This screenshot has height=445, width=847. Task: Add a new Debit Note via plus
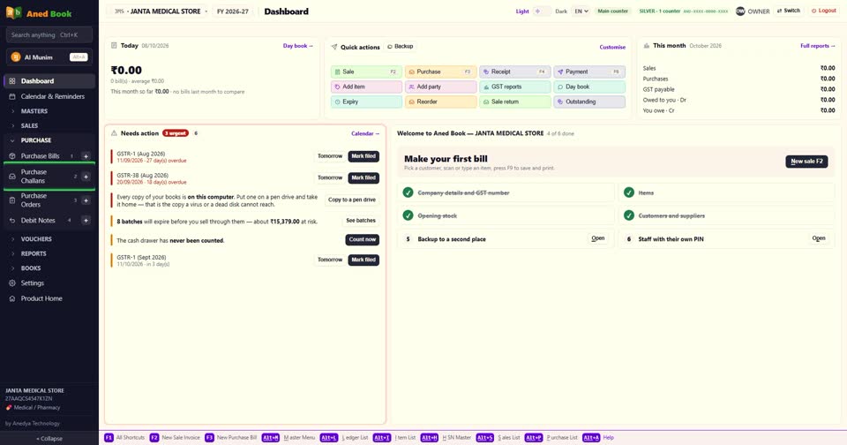(86, 221)
